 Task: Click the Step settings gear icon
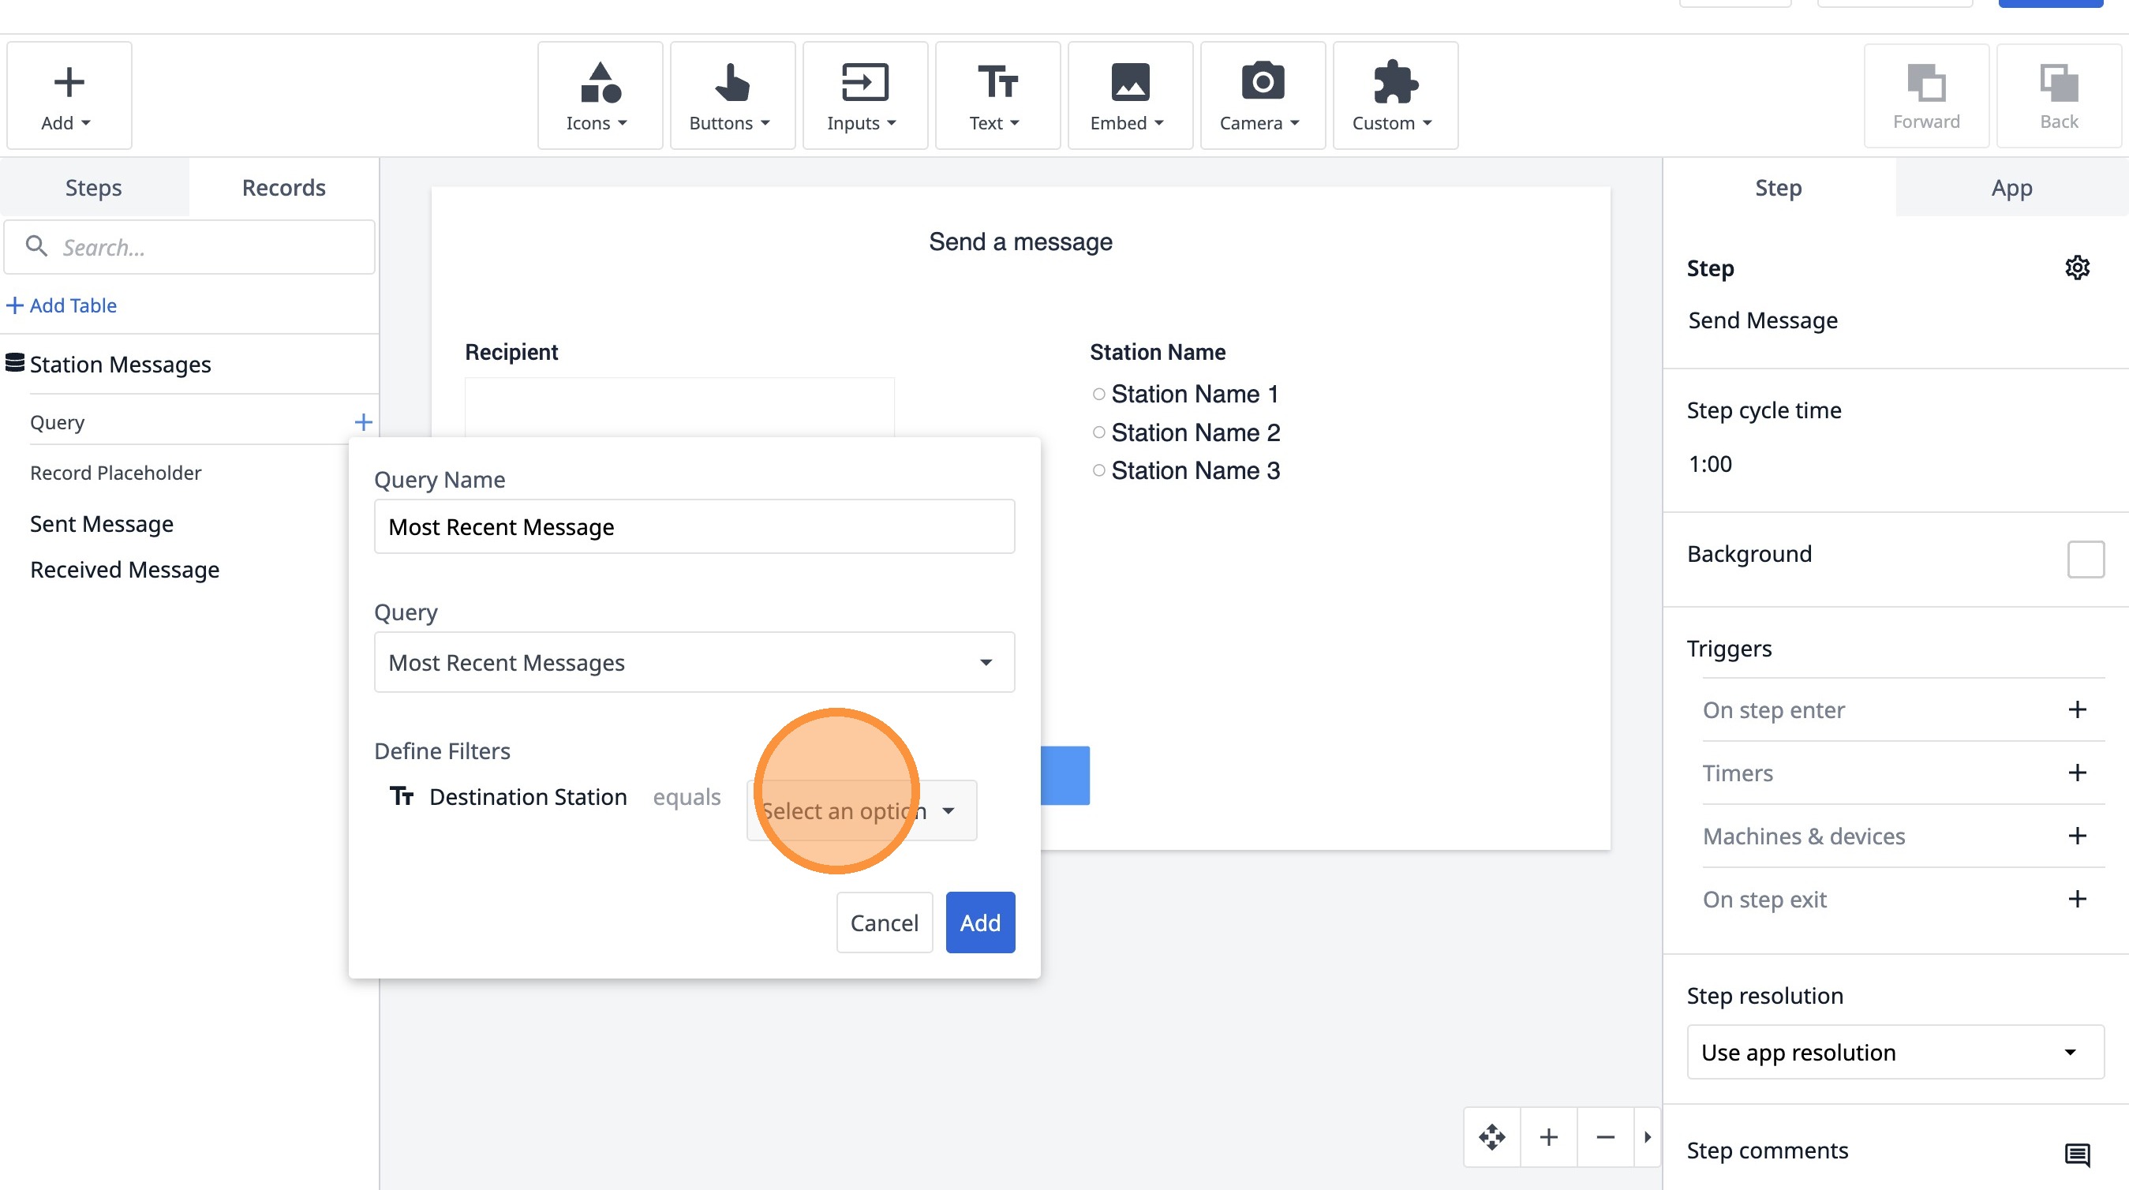pyautogui.click(x=2077, y=268)
